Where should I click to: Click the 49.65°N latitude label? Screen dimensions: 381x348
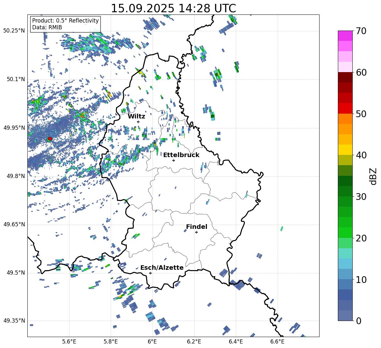click(14, 224)
